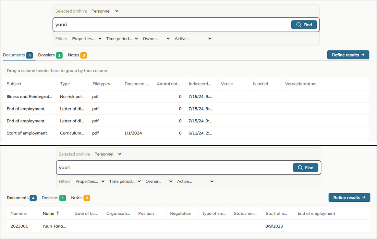Expand the upper Time period filter dropdown
The image size is (377, 239).
[122, 39]
